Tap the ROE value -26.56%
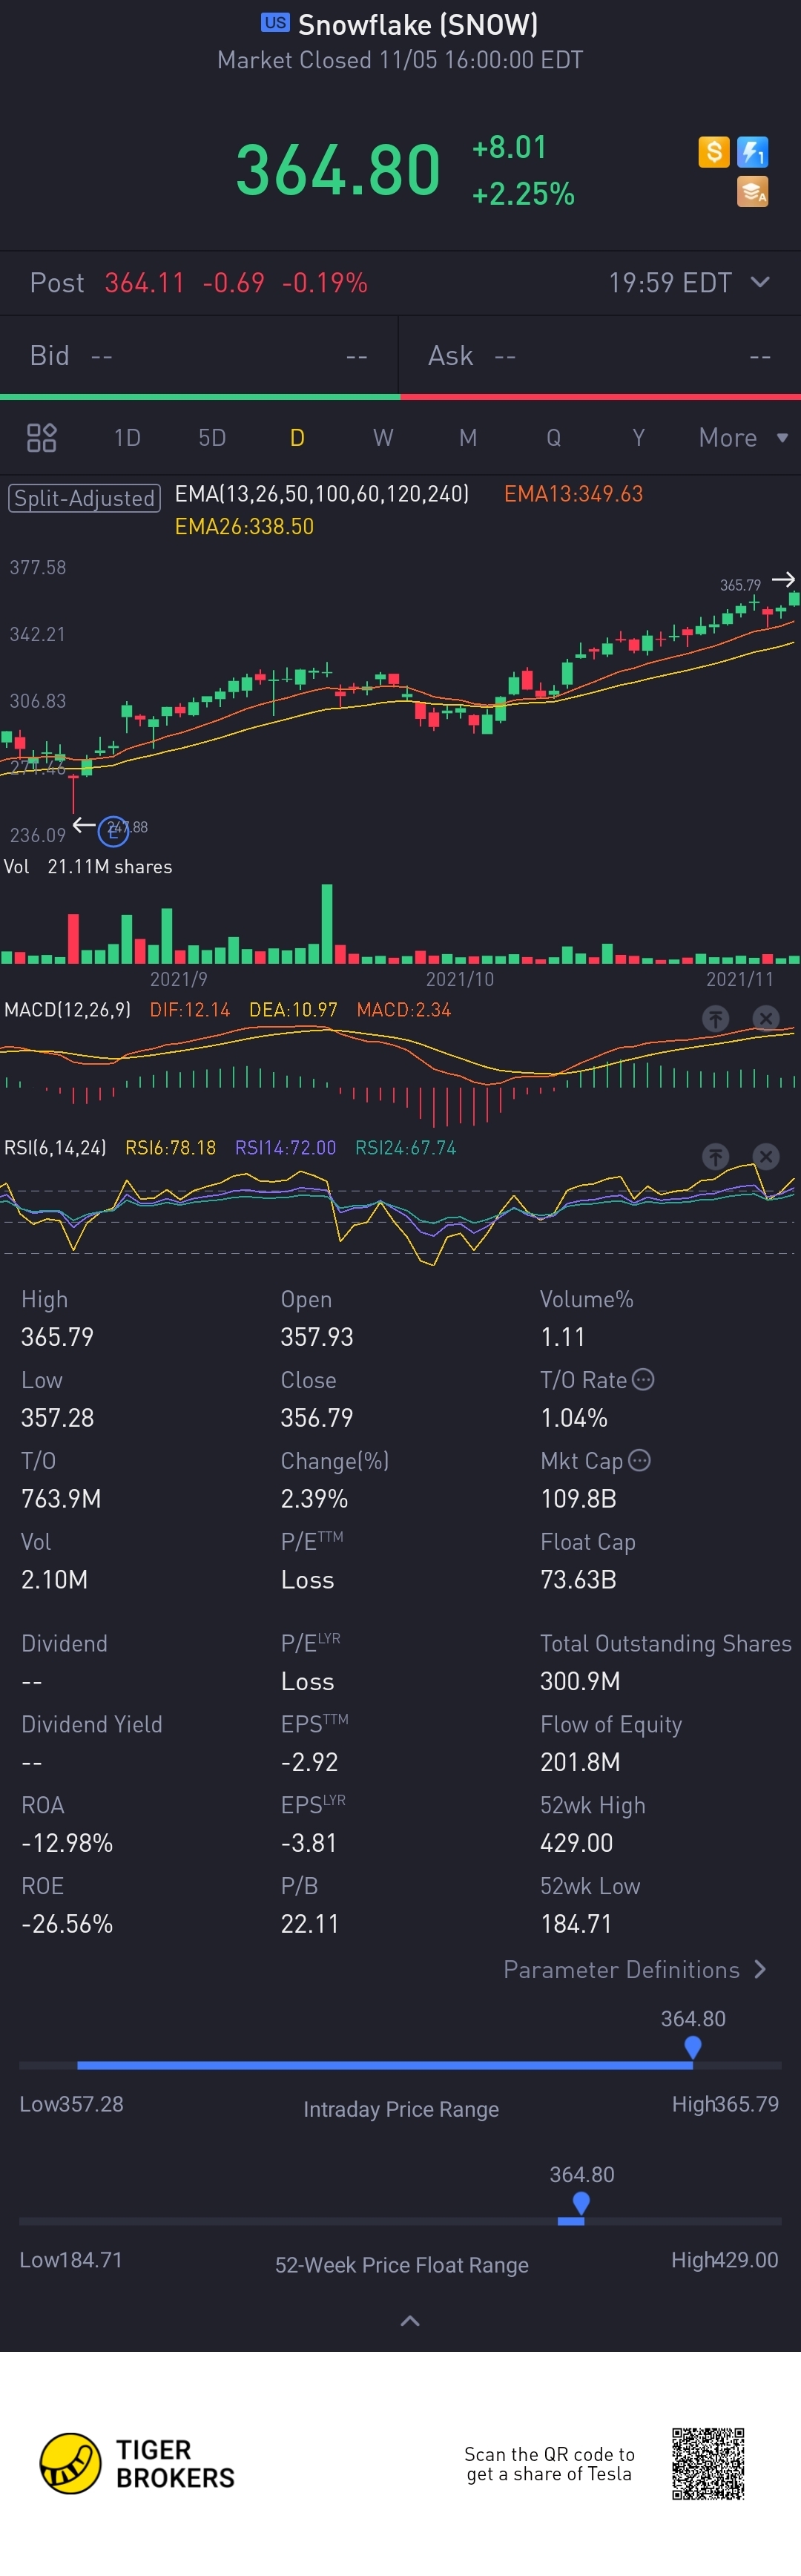Viewport: 801px width, 2576px height. click(x=67, y=1923)
